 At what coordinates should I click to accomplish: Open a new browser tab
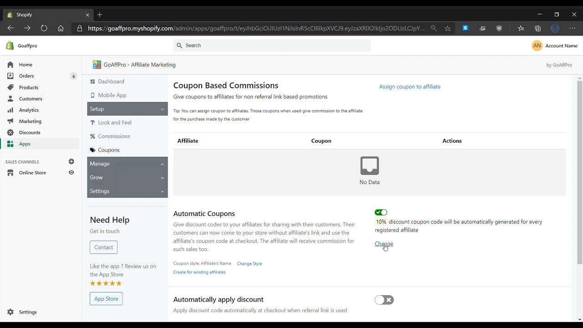pyautogui.click(x=100, y=15)
